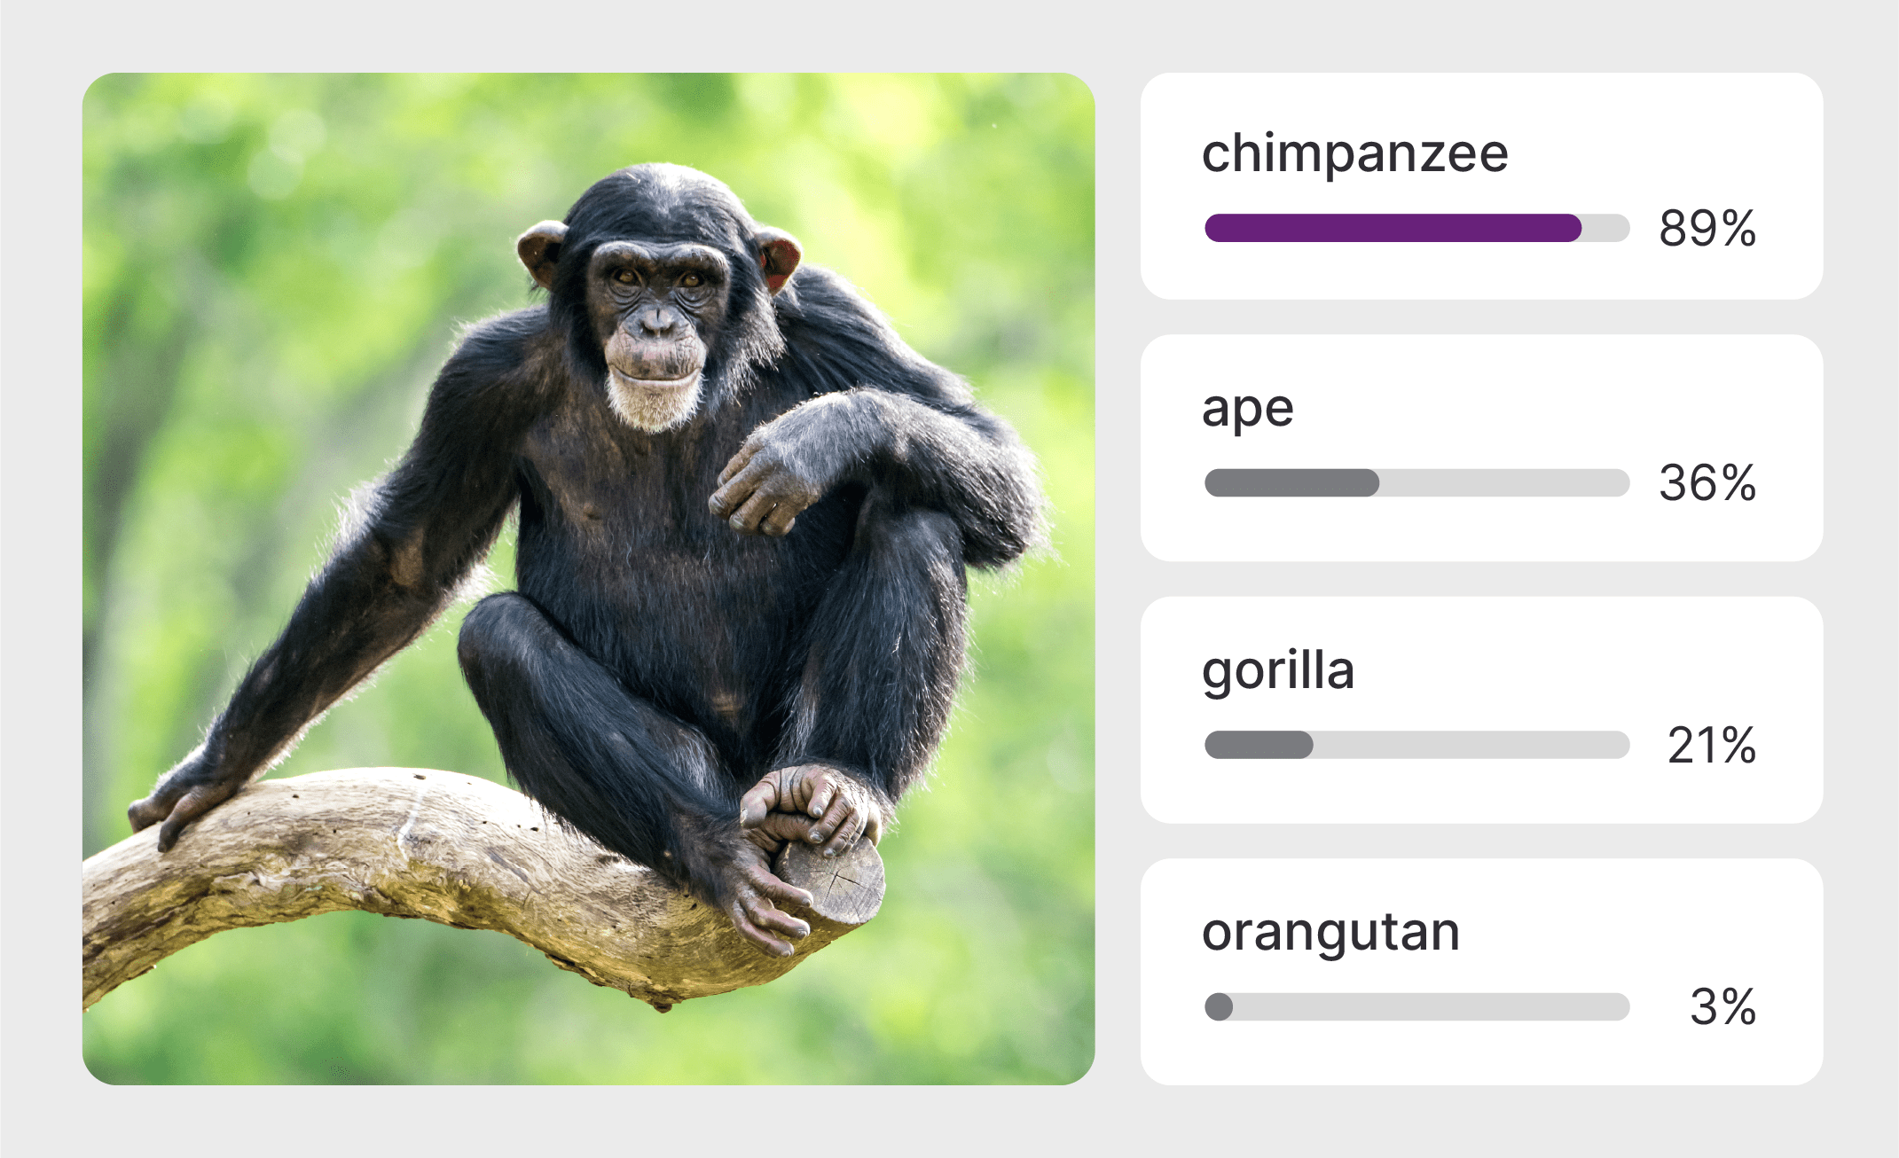
Task: Click the 36% confidence value
Action: tap(1707, 483)
